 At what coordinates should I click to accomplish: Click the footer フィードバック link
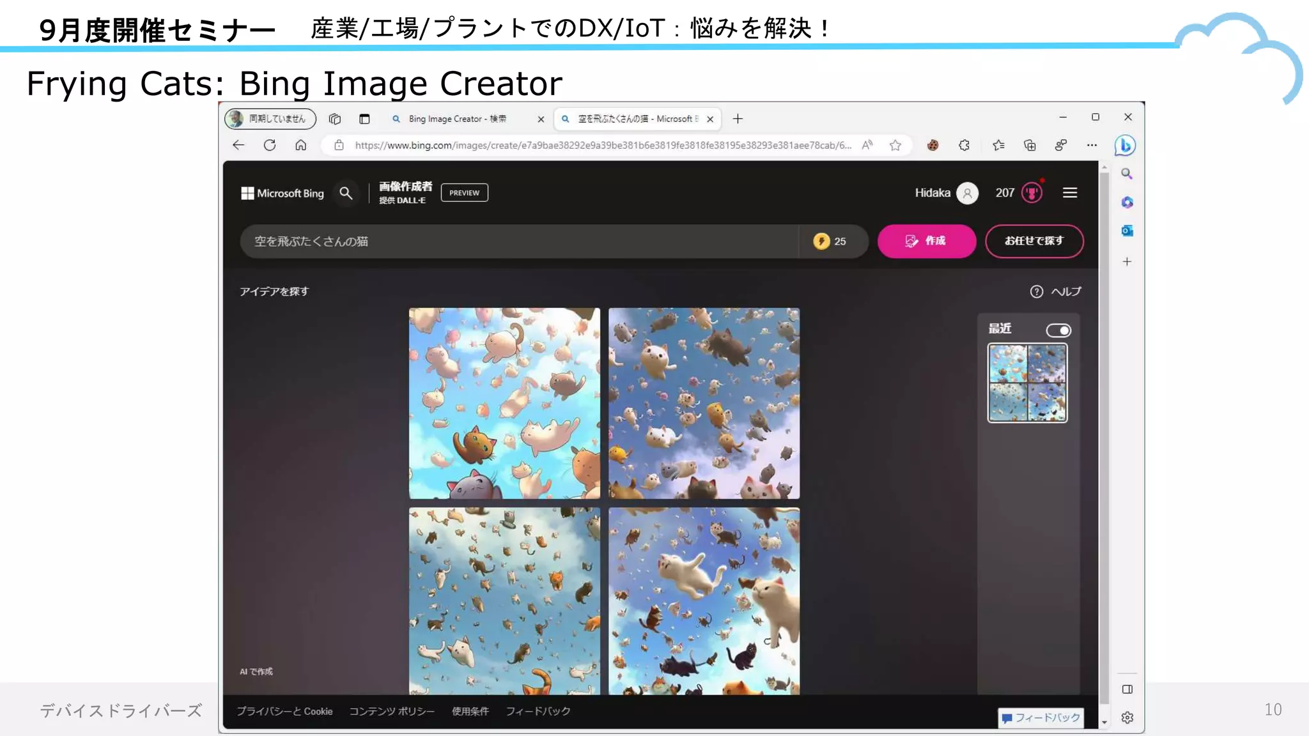point(538,711)
